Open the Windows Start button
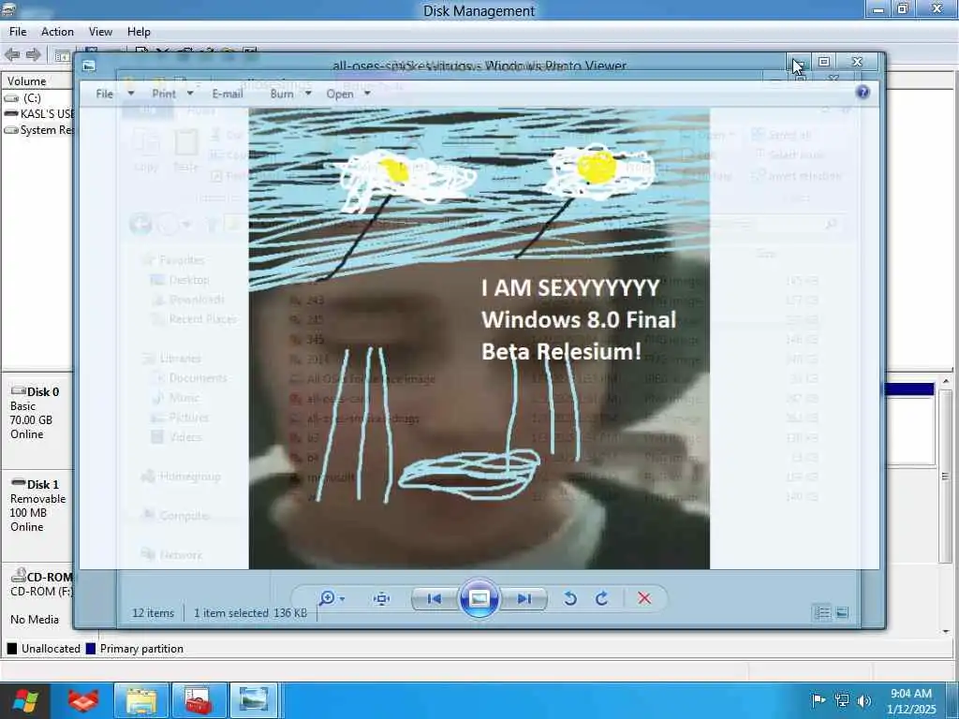Image resolution: width=959 pixels, height=719 pixels. click(25, 700)
